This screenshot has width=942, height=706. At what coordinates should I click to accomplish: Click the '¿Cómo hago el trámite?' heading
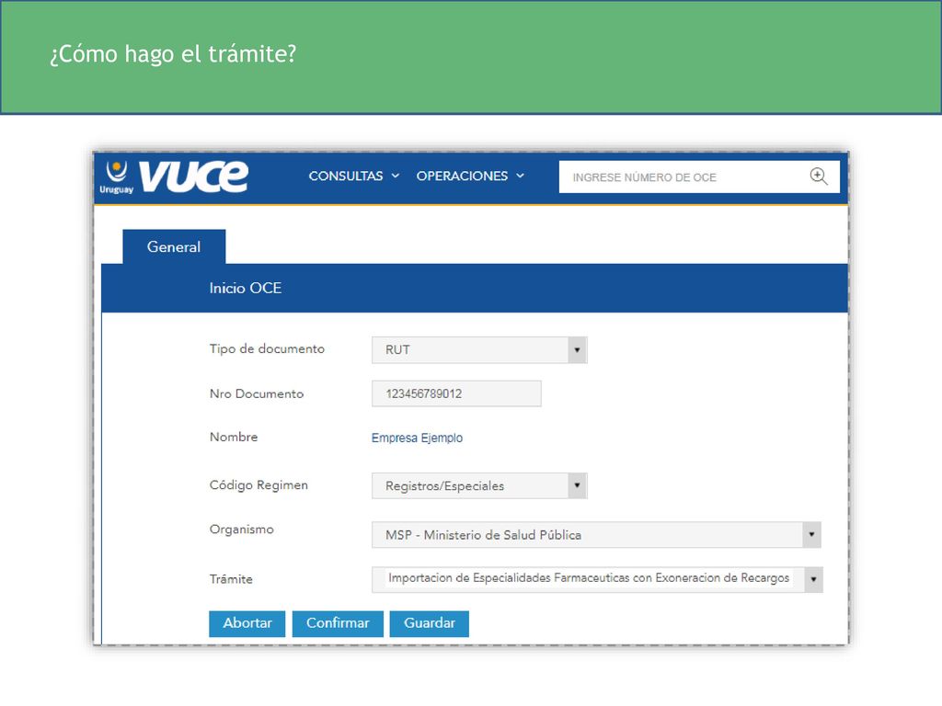tap(173, 54)
